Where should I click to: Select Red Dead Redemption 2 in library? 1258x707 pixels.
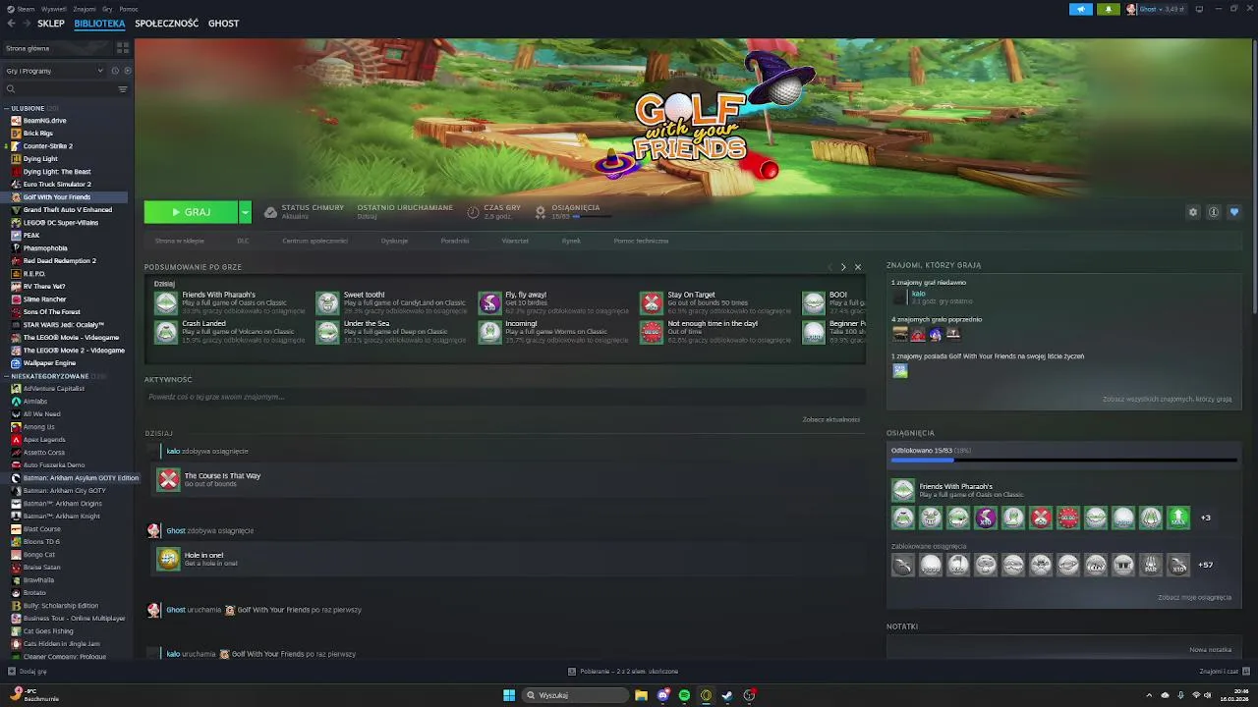[59, 261]
